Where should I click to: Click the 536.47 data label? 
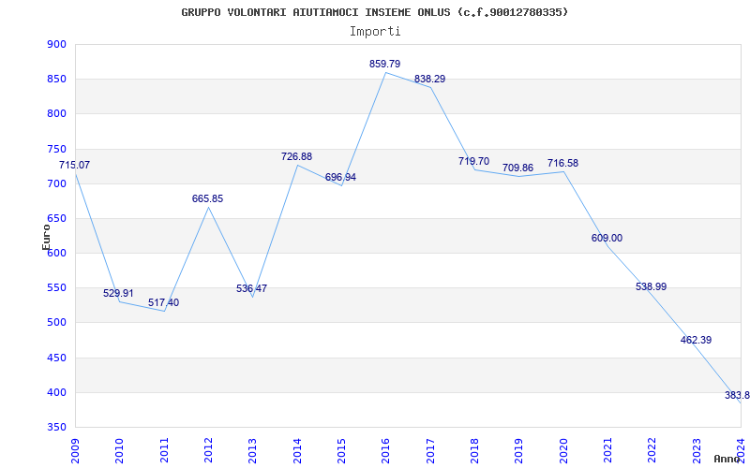click(x=251, y=288)
